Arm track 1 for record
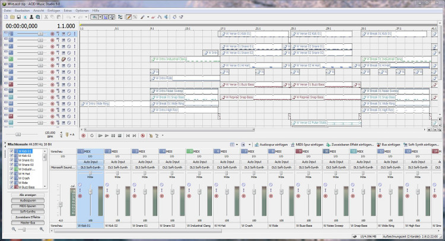This screenshot has height=241, width=445. pyautogui.click(x=52, y=34)
